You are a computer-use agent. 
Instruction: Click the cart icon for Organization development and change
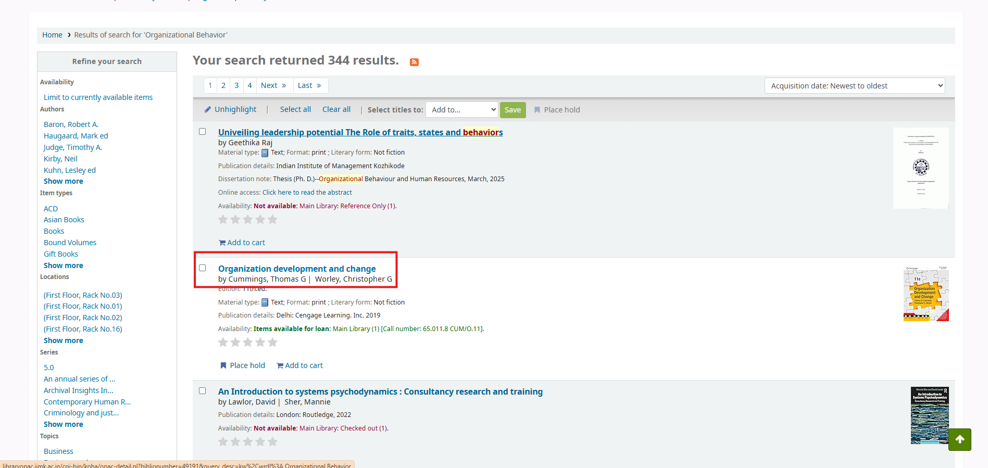[x=280, y=365]
